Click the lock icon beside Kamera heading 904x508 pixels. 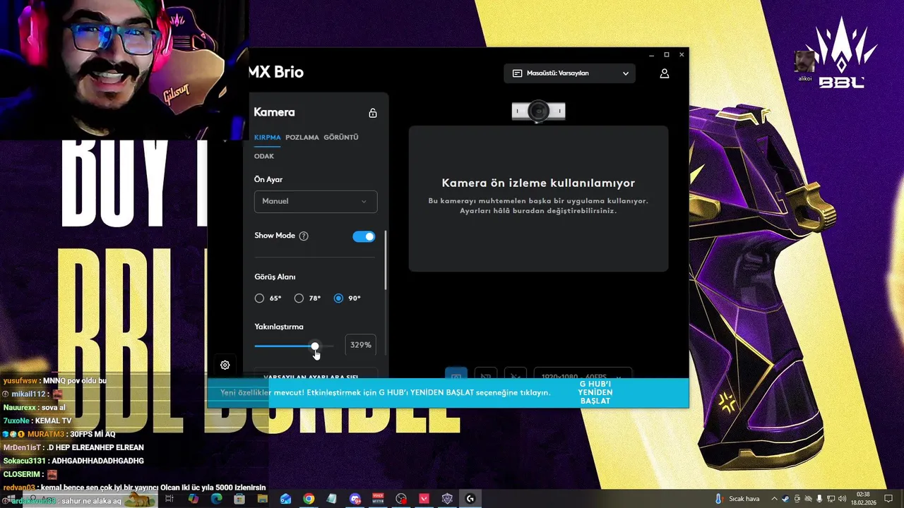(373, 113)
